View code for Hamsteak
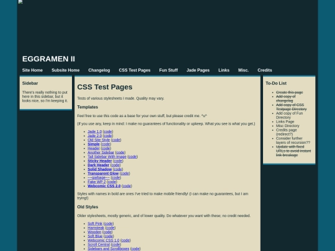335x251 pixels. (x=110, y=227)
